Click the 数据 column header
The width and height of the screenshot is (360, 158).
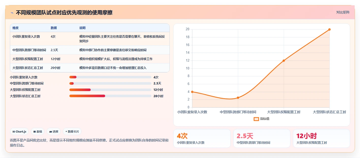(54, 28)
